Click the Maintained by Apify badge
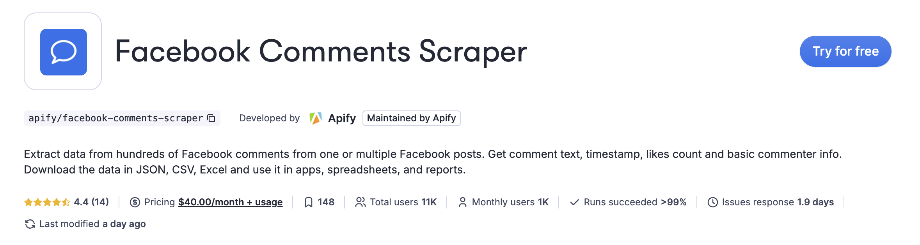 point(412,118)
